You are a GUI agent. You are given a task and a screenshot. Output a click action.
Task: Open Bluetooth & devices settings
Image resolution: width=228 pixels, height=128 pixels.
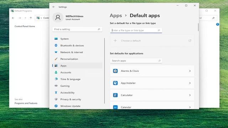pos(77,46)
